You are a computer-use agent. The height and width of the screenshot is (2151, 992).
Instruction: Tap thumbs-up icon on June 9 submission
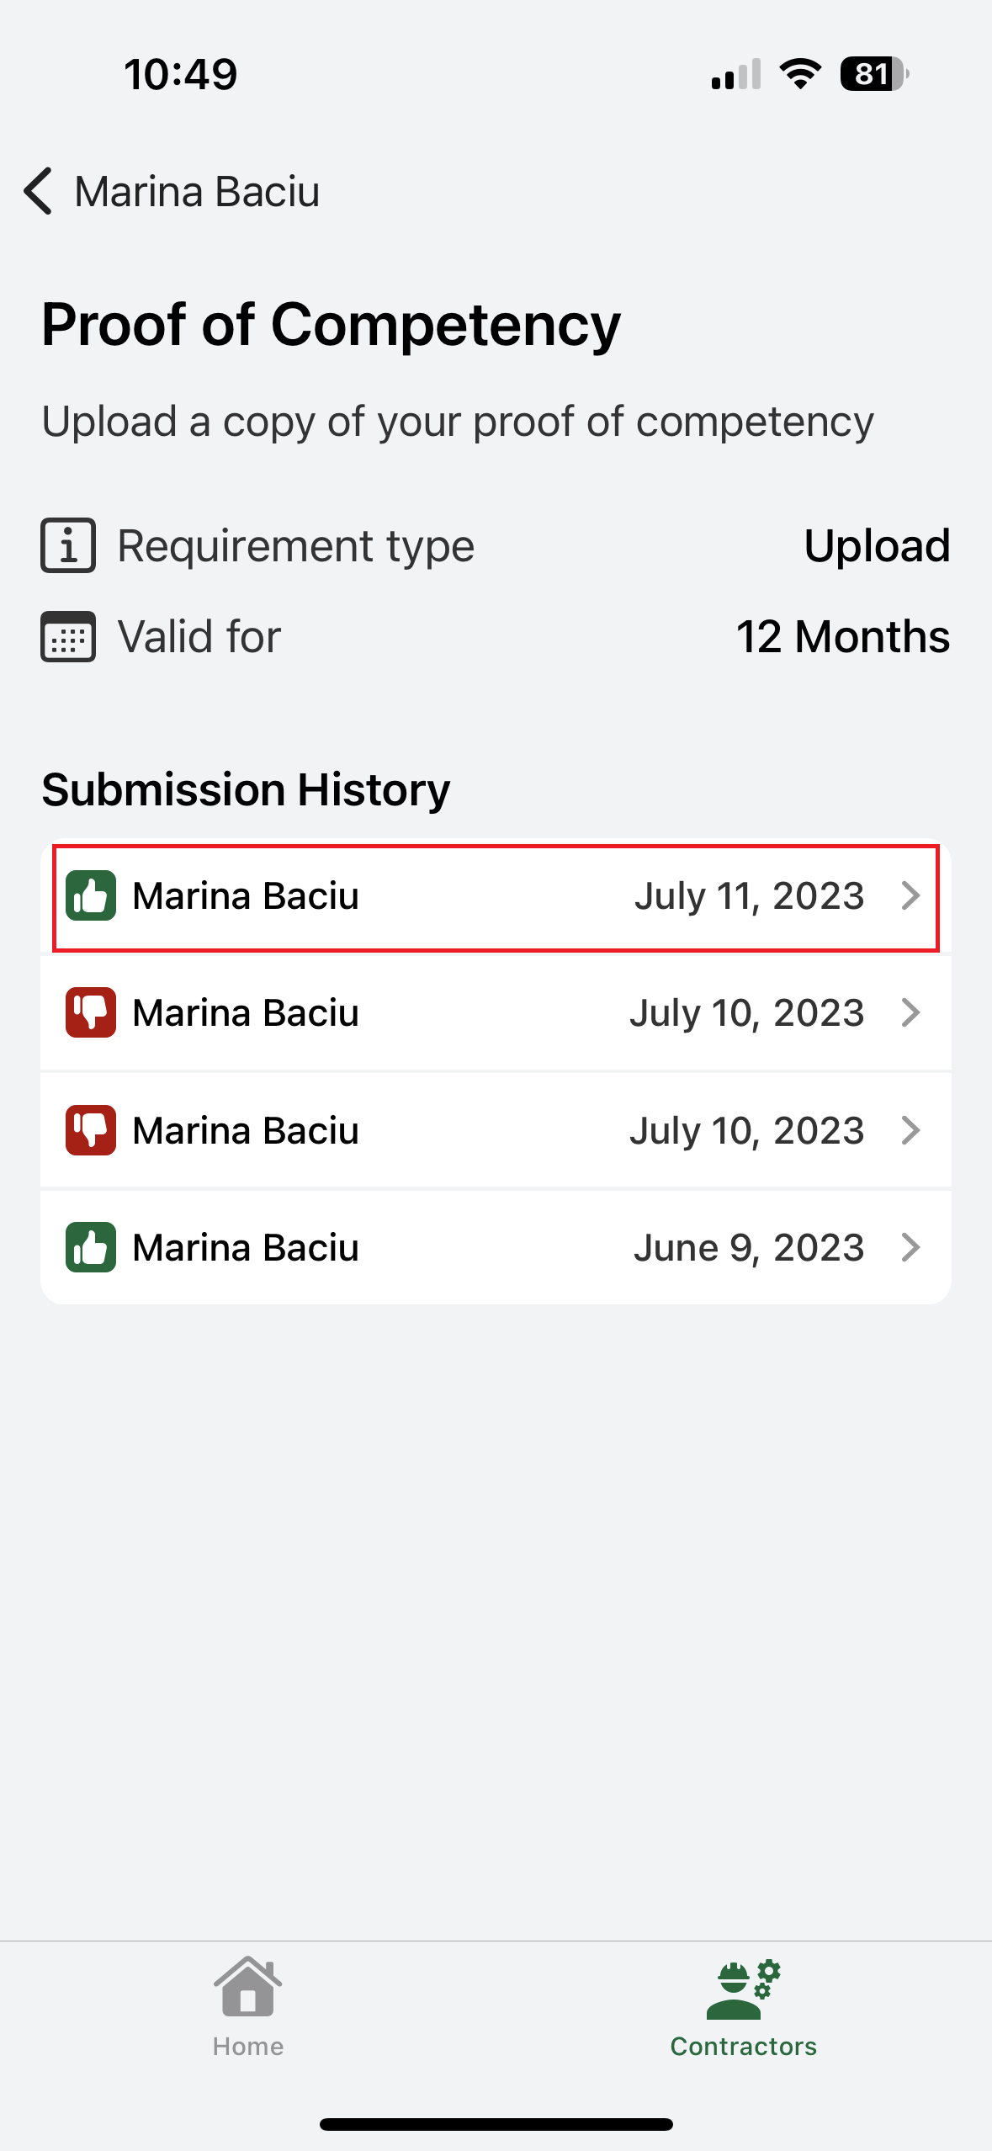point(91,1247)
